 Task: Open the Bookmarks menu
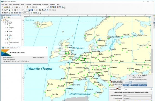point(16,5)
